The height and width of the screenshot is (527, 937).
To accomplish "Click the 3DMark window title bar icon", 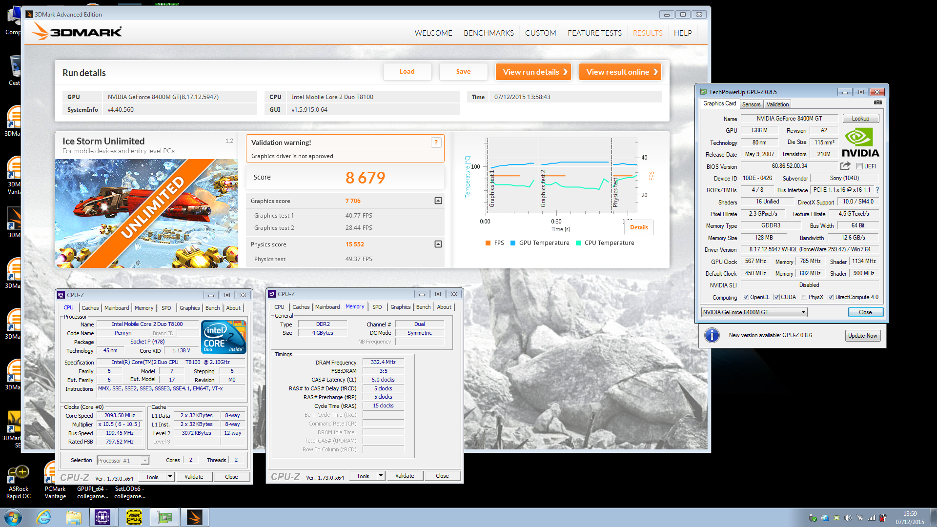I will tap(29, 14).
